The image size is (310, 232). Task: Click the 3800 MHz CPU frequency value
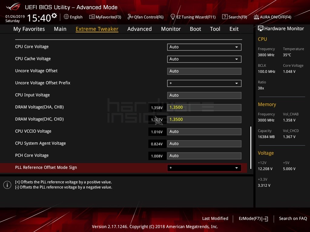pos(266,55)
